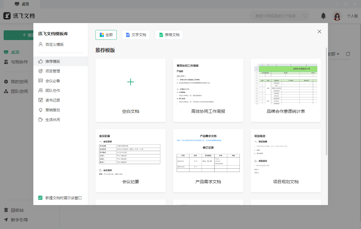Image resolution: width=361 pixels, height=229 pixels.
Task: Open 项目管理 category label
Action: (x=53, y=71)
